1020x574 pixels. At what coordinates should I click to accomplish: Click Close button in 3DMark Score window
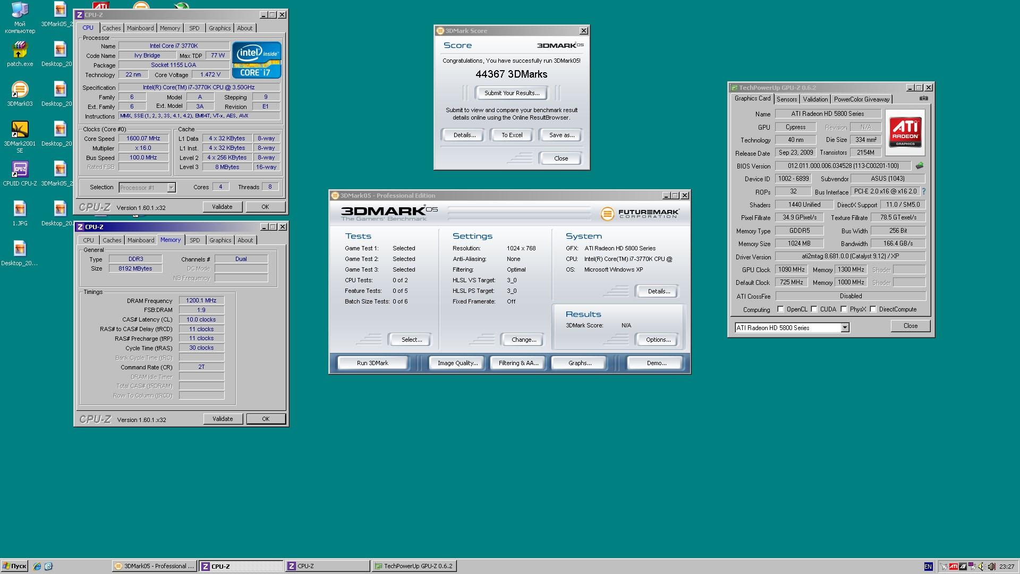click(x=560, y=158)
